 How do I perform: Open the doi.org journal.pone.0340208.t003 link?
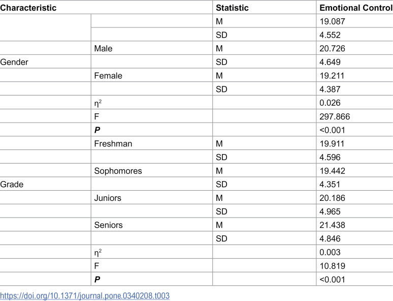point(85,295)
